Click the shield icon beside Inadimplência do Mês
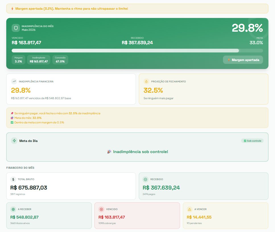 coord(16,28)
